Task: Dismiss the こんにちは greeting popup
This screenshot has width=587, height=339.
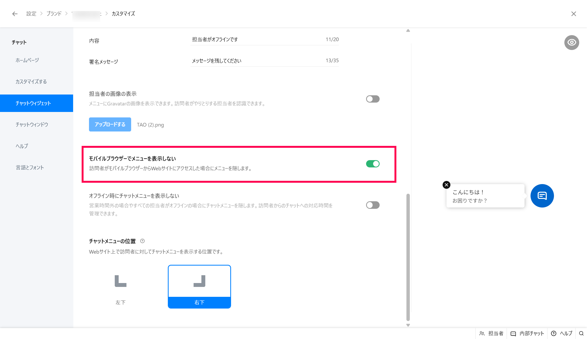Action: (x=446, y=185)
